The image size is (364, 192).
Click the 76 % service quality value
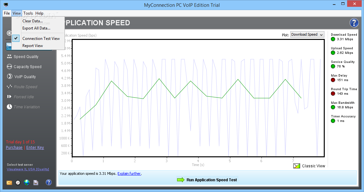click(x=341, y=66)
